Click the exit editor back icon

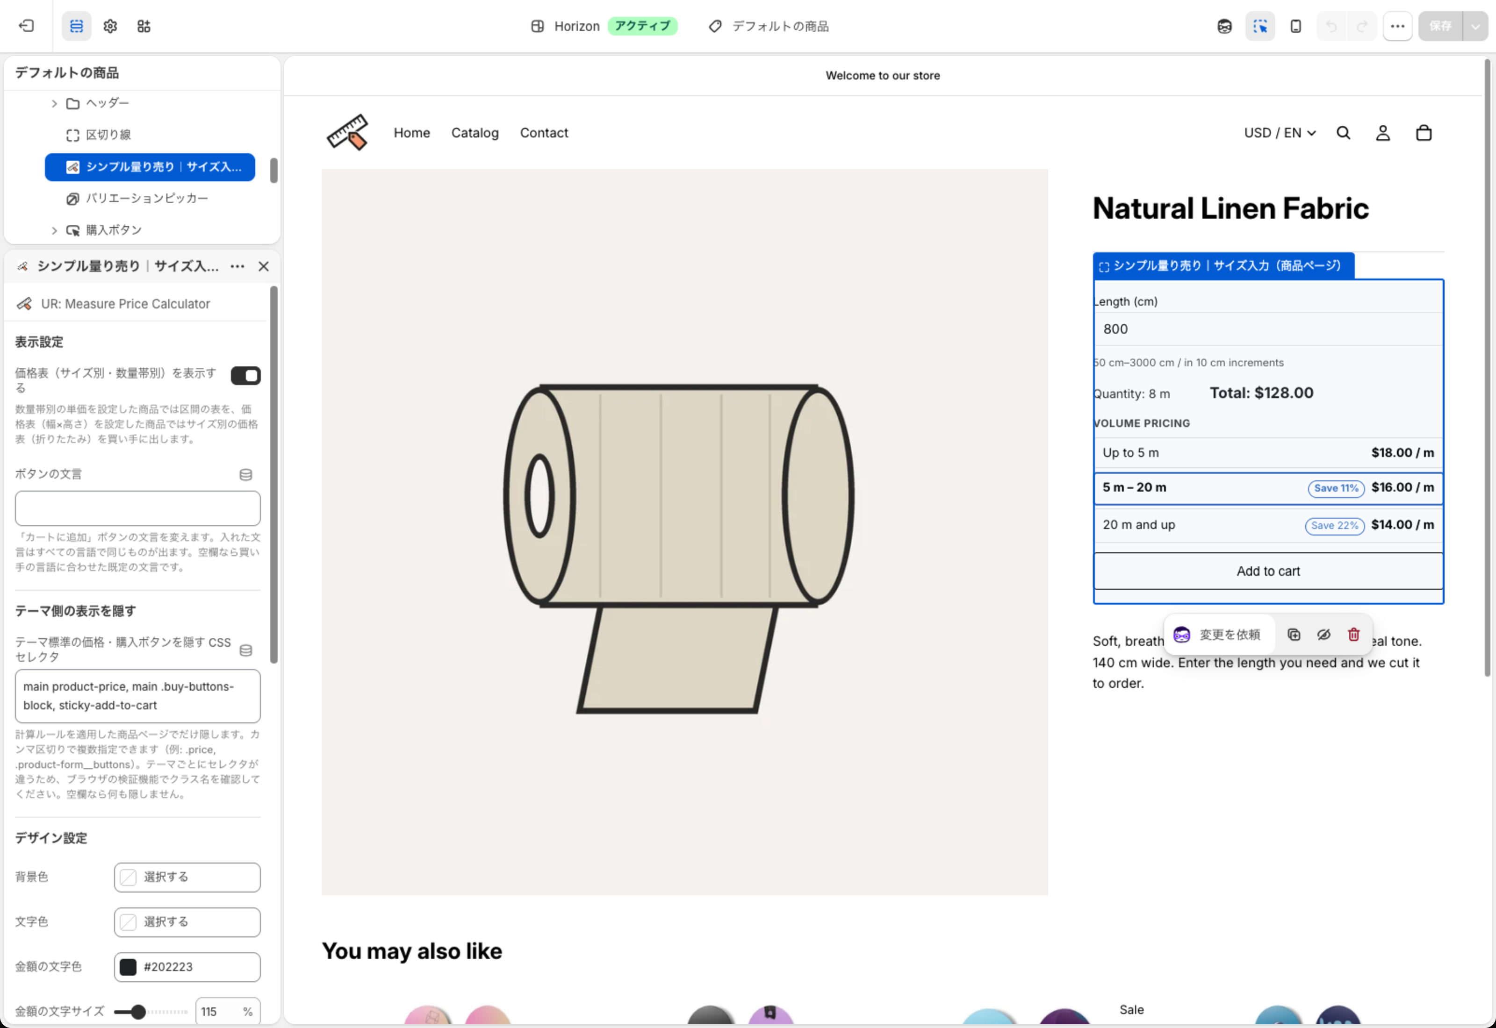(x=27, y=27)
